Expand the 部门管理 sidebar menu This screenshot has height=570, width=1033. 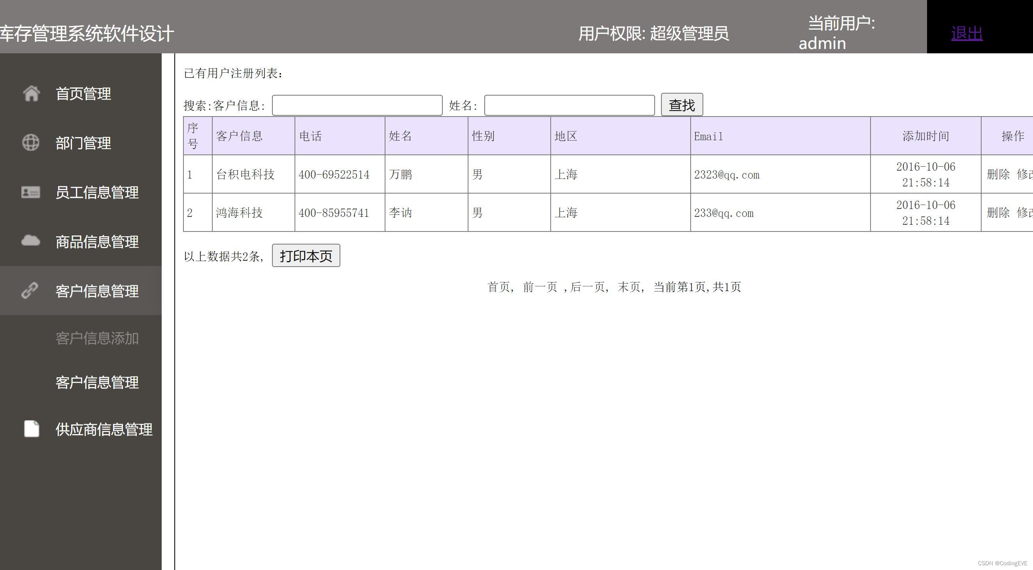(83, 143)
